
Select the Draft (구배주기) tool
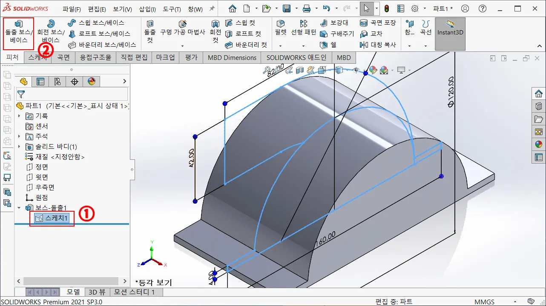tap(337, 34)
